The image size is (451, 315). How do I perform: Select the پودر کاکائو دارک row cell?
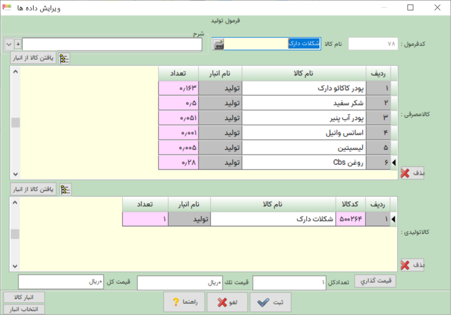[304, 88]
